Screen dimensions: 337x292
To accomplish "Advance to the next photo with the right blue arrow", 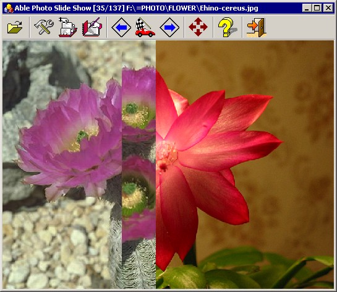I will click(169, 27).
